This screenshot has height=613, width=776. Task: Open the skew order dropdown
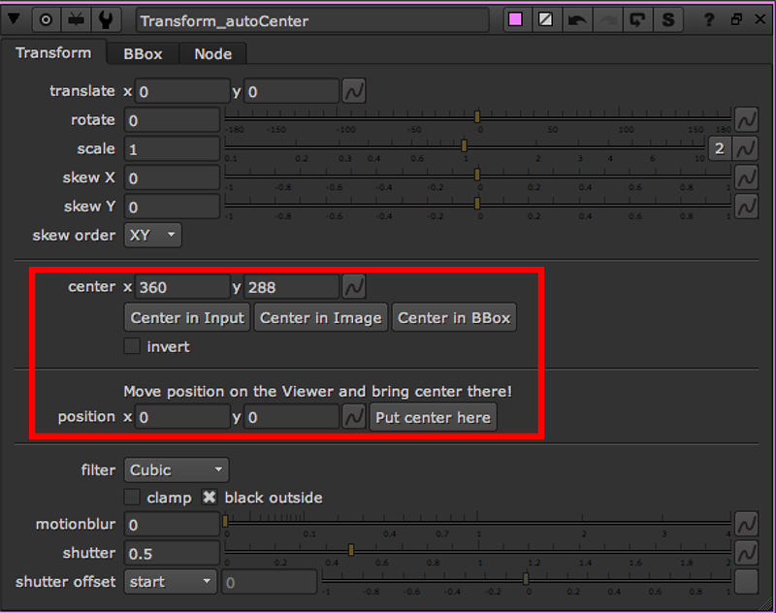tap(152, 235)
